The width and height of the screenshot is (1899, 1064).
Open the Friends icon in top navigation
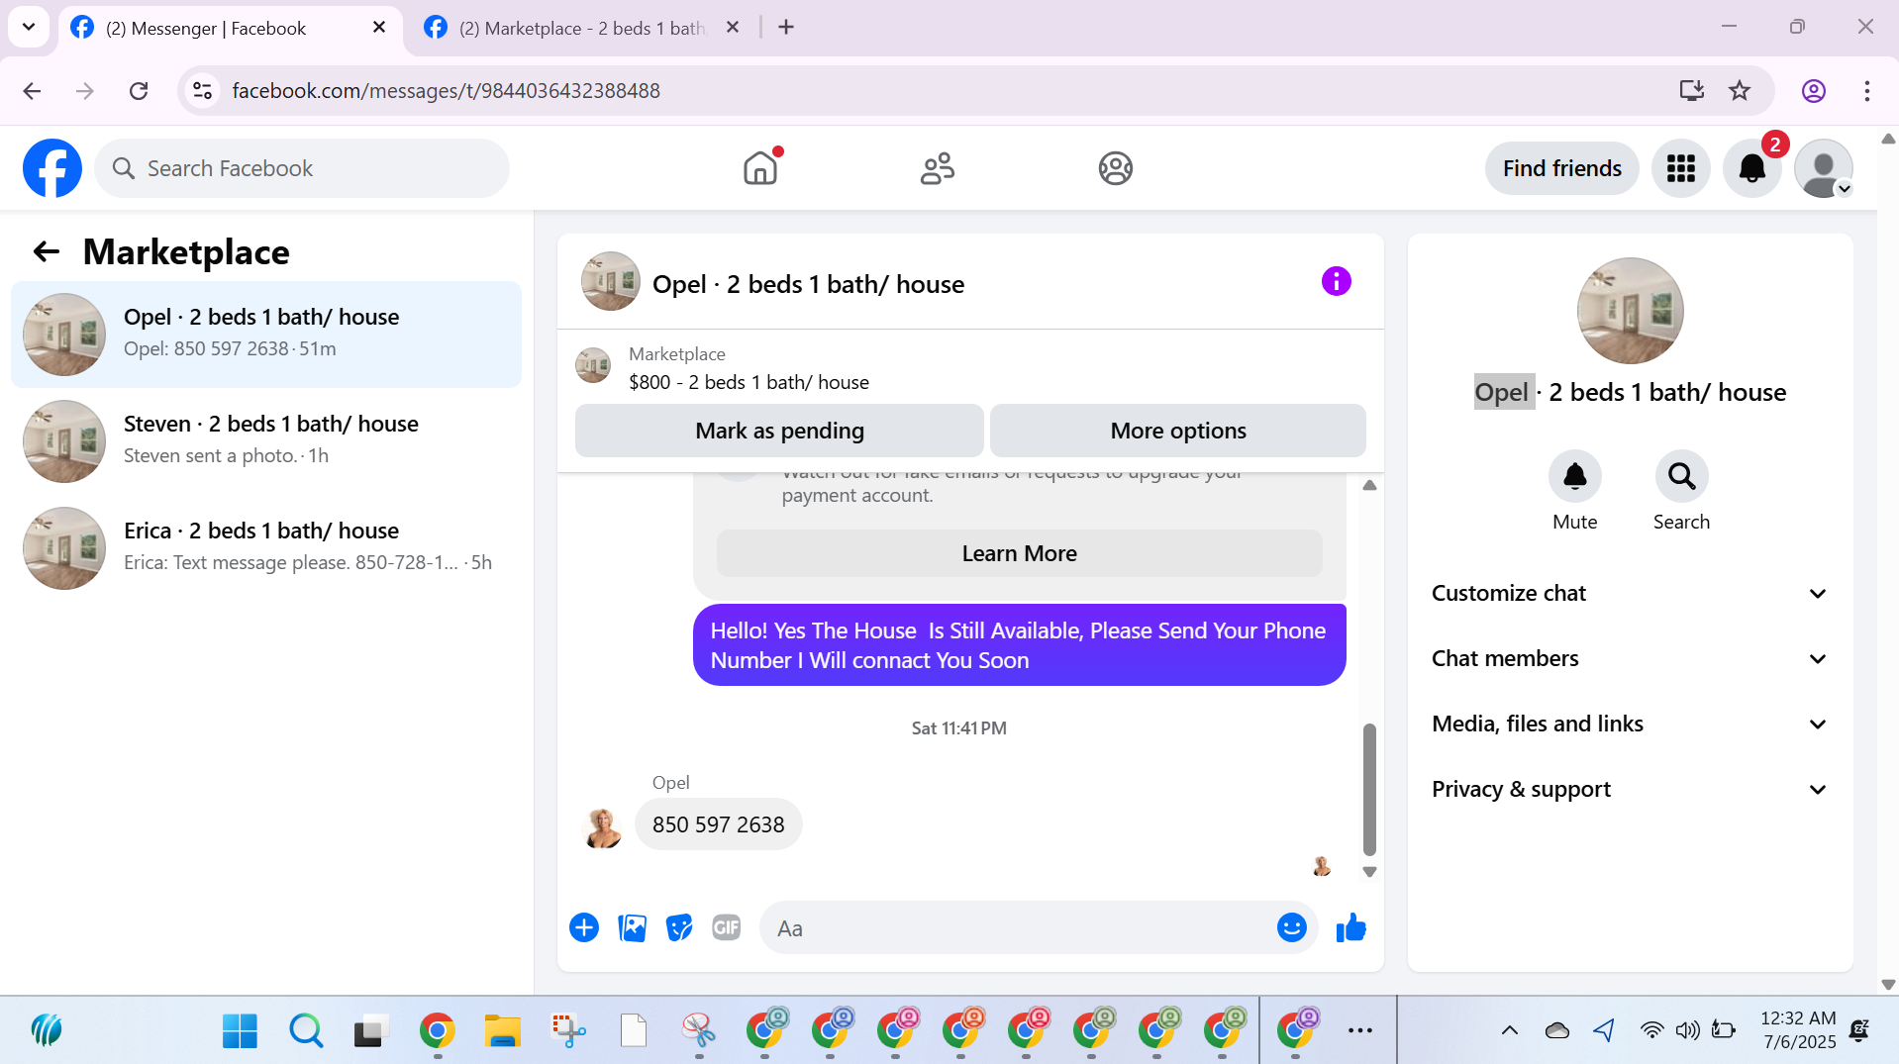(938, 168)
